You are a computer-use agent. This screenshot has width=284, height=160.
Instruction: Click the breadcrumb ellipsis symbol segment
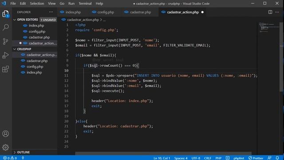pos(104,20)
